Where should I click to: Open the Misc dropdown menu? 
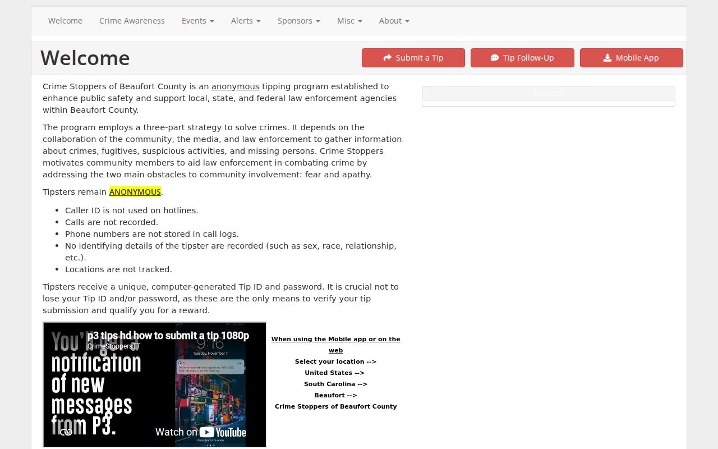tap(349, 21)
